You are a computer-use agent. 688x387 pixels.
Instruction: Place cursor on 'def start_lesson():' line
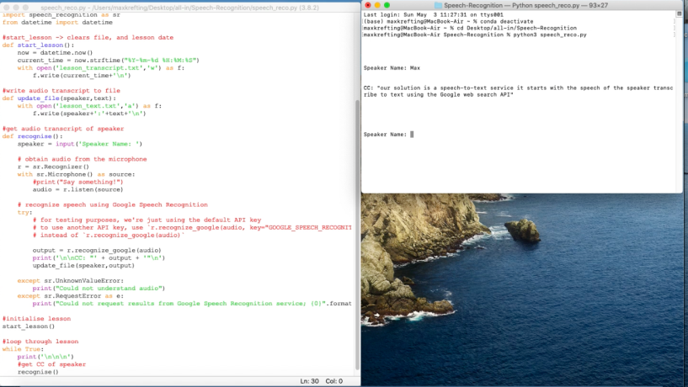point(38,45)
